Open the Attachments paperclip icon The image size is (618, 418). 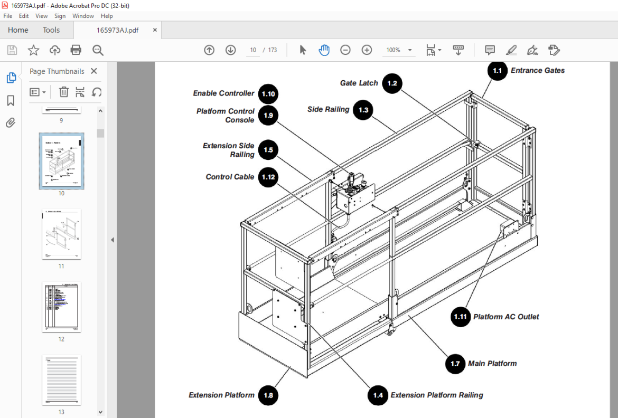(x=11, y=123)
